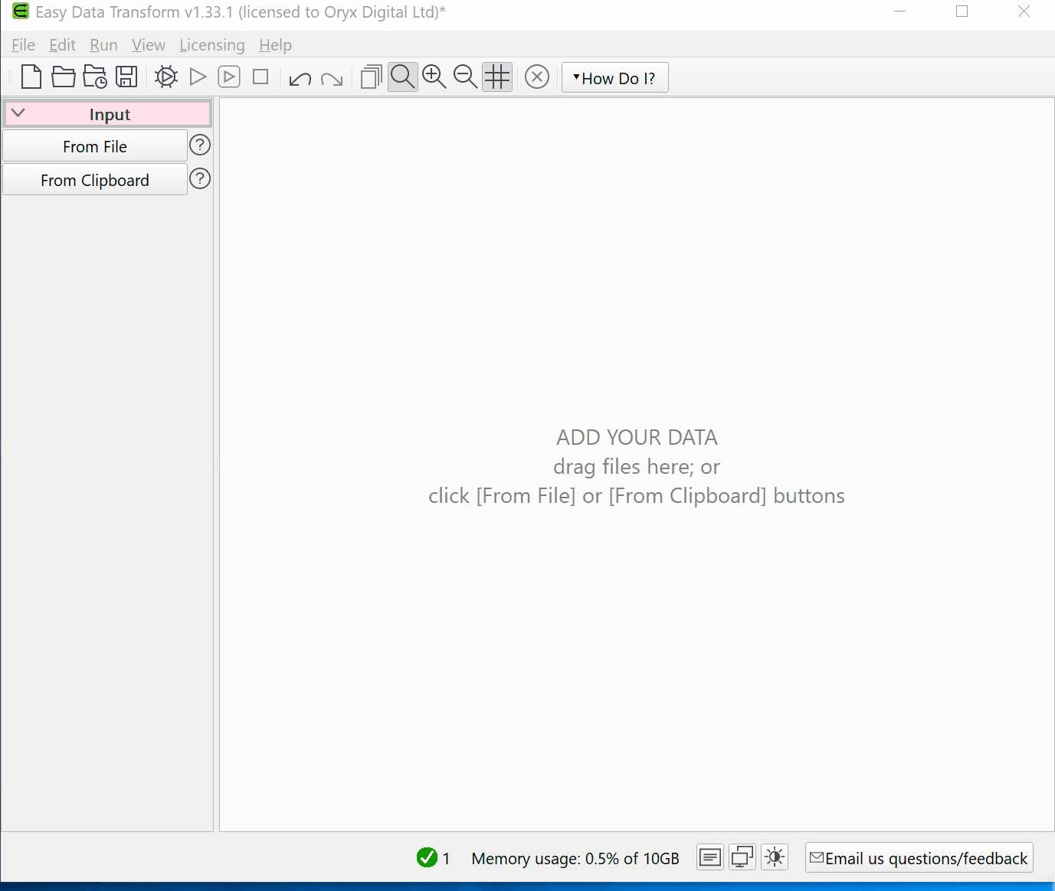Screen dimensions: 1055x891
Task: Toggle the snap to grid icon
Action: coord(497,77)
